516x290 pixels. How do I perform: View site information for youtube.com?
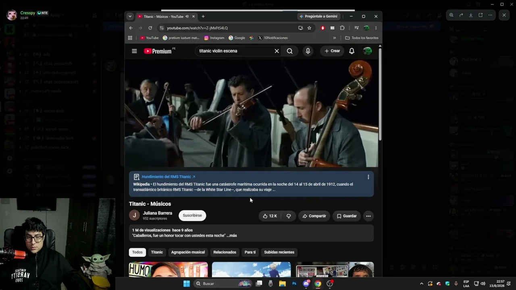162,28
